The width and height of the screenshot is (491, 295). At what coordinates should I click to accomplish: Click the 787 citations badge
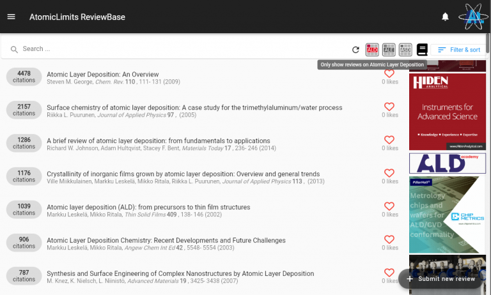point(24,276)
